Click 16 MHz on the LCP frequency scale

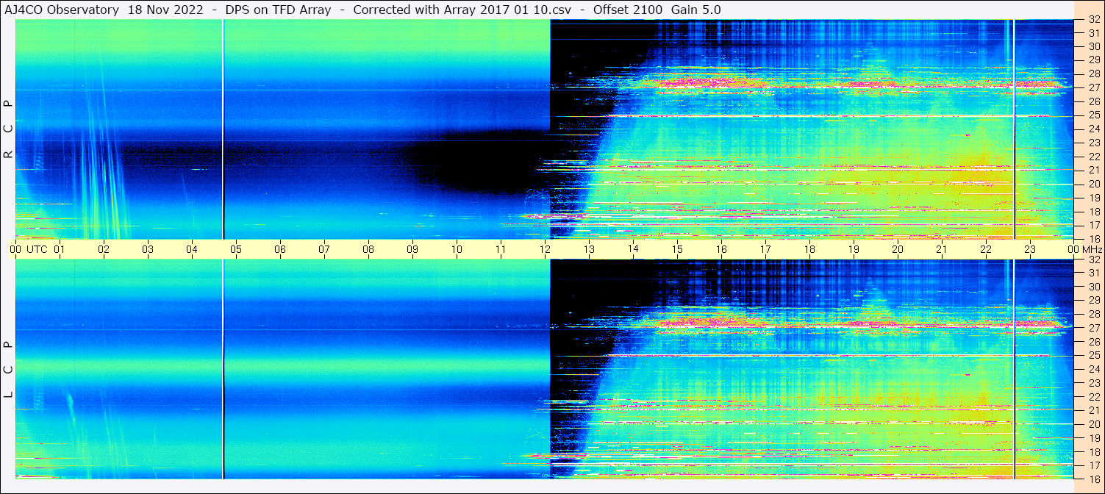[1094, 478]
